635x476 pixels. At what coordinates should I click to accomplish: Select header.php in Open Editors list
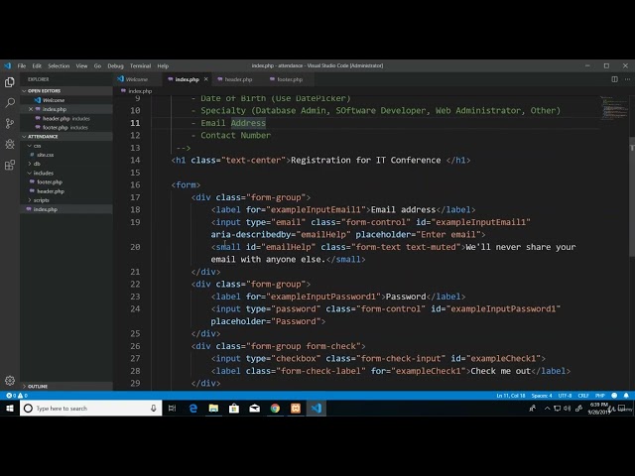point(66,119)
